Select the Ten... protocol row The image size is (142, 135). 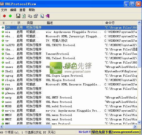coord(68,54)
